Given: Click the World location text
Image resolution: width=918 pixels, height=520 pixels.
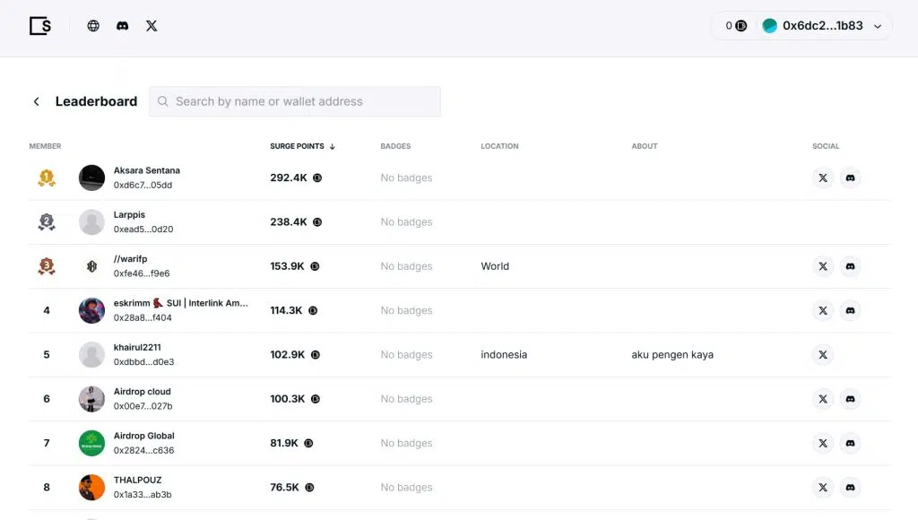Looking at the screenshot, I should [495, 266].
